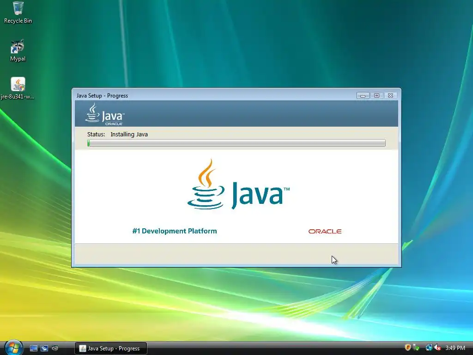Image resolution: width=473 pixels, height=355 pixels.
Task: Click the Safely Remove Hardware tray icon
Action: coord(416,348)
